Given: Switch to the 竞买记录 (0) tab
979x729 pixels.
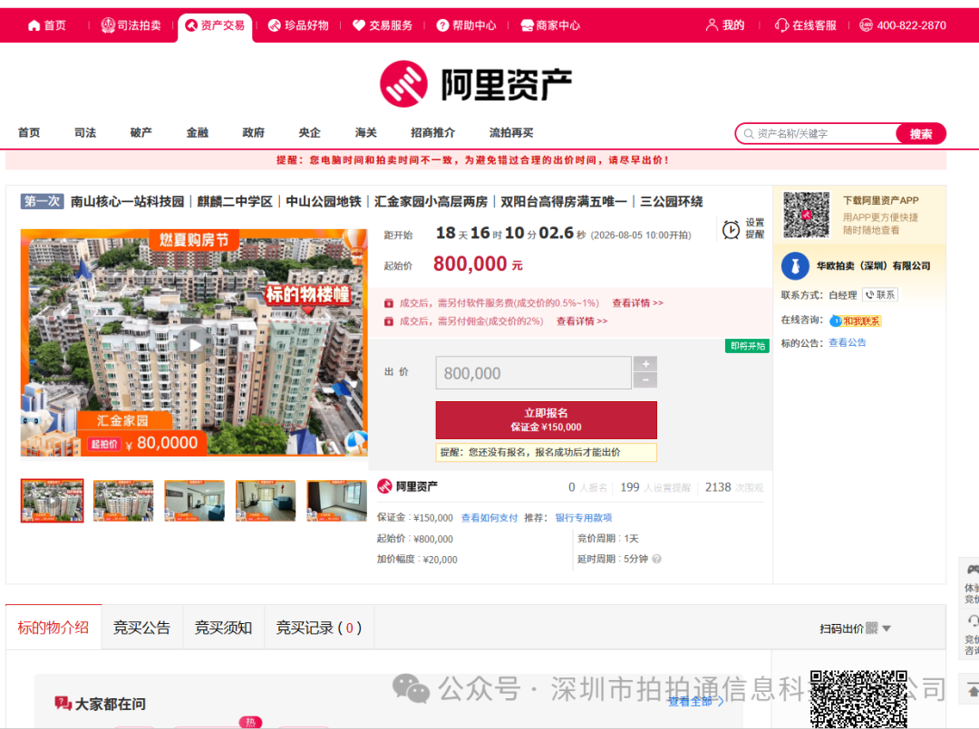Looking at the screenshot, I should click(319, 628).
